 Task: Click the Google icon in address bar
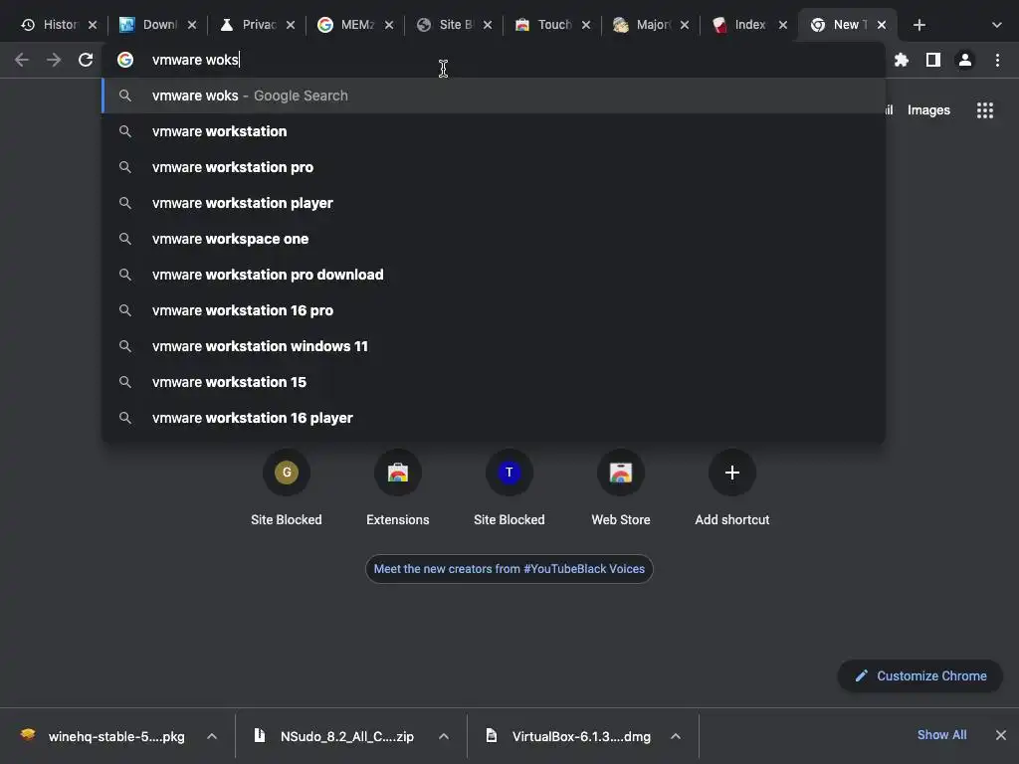pyautogui.click(x=125, y=60)
